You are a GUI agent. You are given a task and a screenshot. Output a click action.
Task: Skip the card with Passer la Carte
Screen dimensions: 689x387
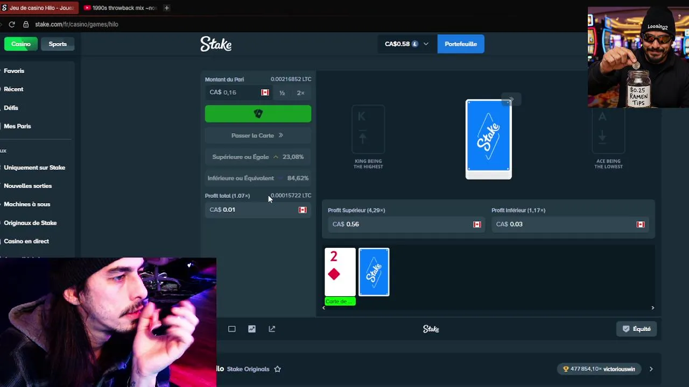[x=258, y=135]
